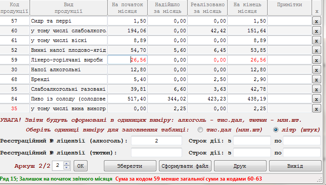Image resolution: width=326 pixels, height=185 pixels.
Task: Remove Лікеро-горілчані вироби row via x
Action: pos(316,60)
